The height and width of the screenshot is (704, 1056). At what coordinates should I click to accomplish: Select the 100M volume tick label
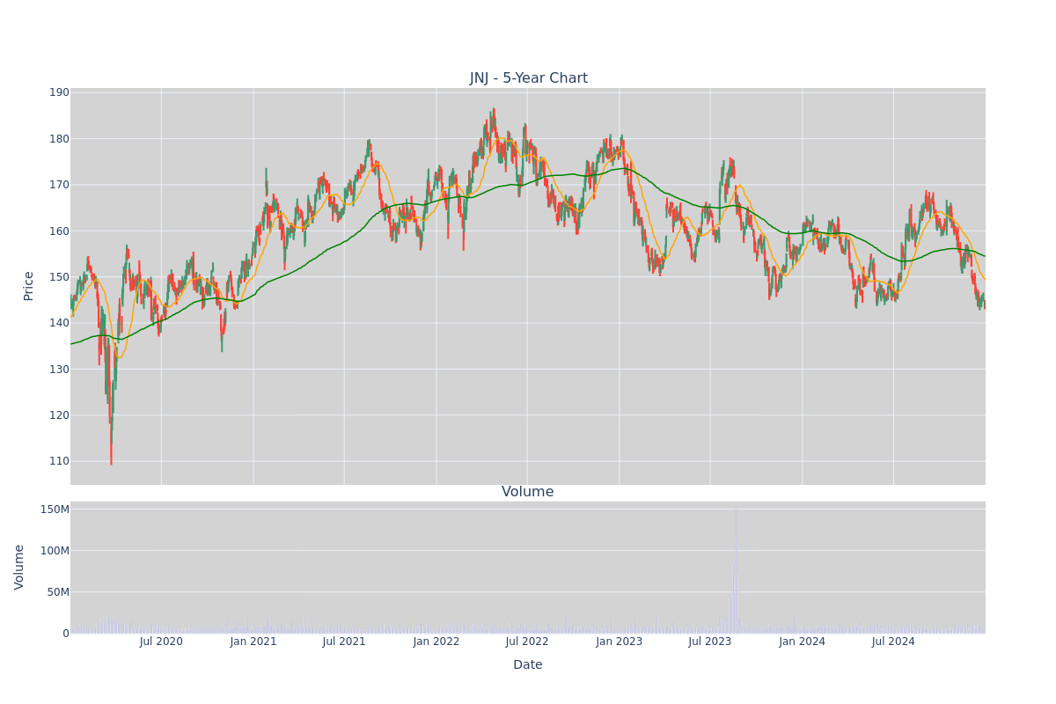(x=55, y=551)
